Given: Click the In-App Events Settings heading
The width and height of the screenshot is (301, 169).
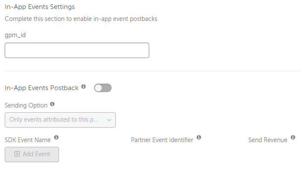Looking at the screenshot, I should click(40, 7).
